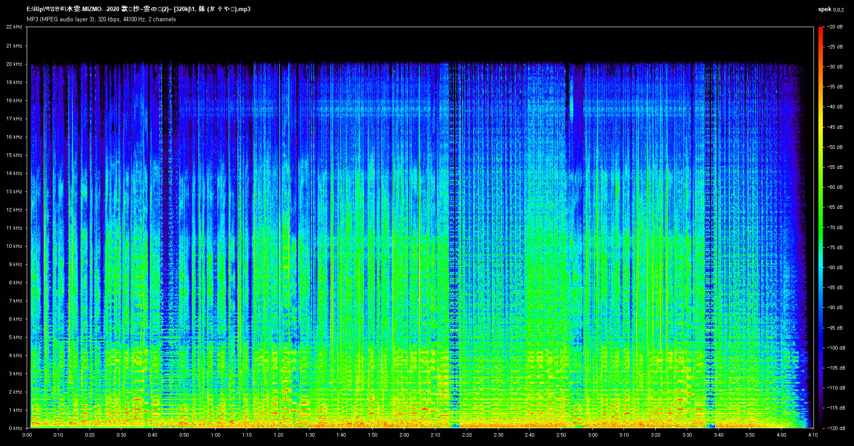Click the -60 dB scale label
Viewport: 854px width, 446px height.
[x=835, y=187]
